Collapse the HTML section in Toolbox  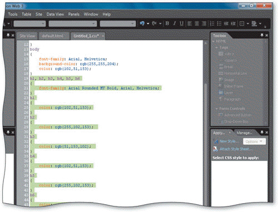(x=214, y=41)
